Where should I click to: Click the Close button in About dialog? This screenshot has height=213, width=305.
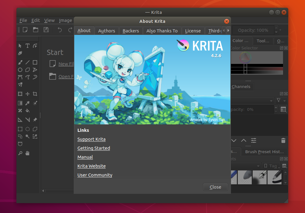point(215,187)
